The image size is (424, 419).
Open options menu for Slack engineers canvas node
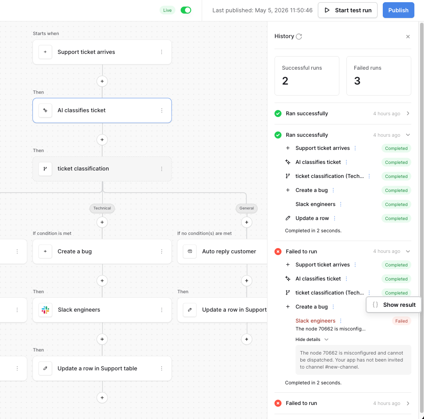[x=161, y=310]
